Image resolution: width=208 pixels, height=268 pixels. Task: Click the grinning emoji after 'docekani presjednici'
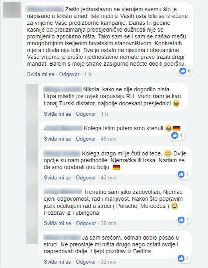point(176,103)
